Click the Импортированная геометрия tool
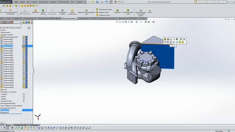Screen dimensions: 235x132 click(10, 12)
